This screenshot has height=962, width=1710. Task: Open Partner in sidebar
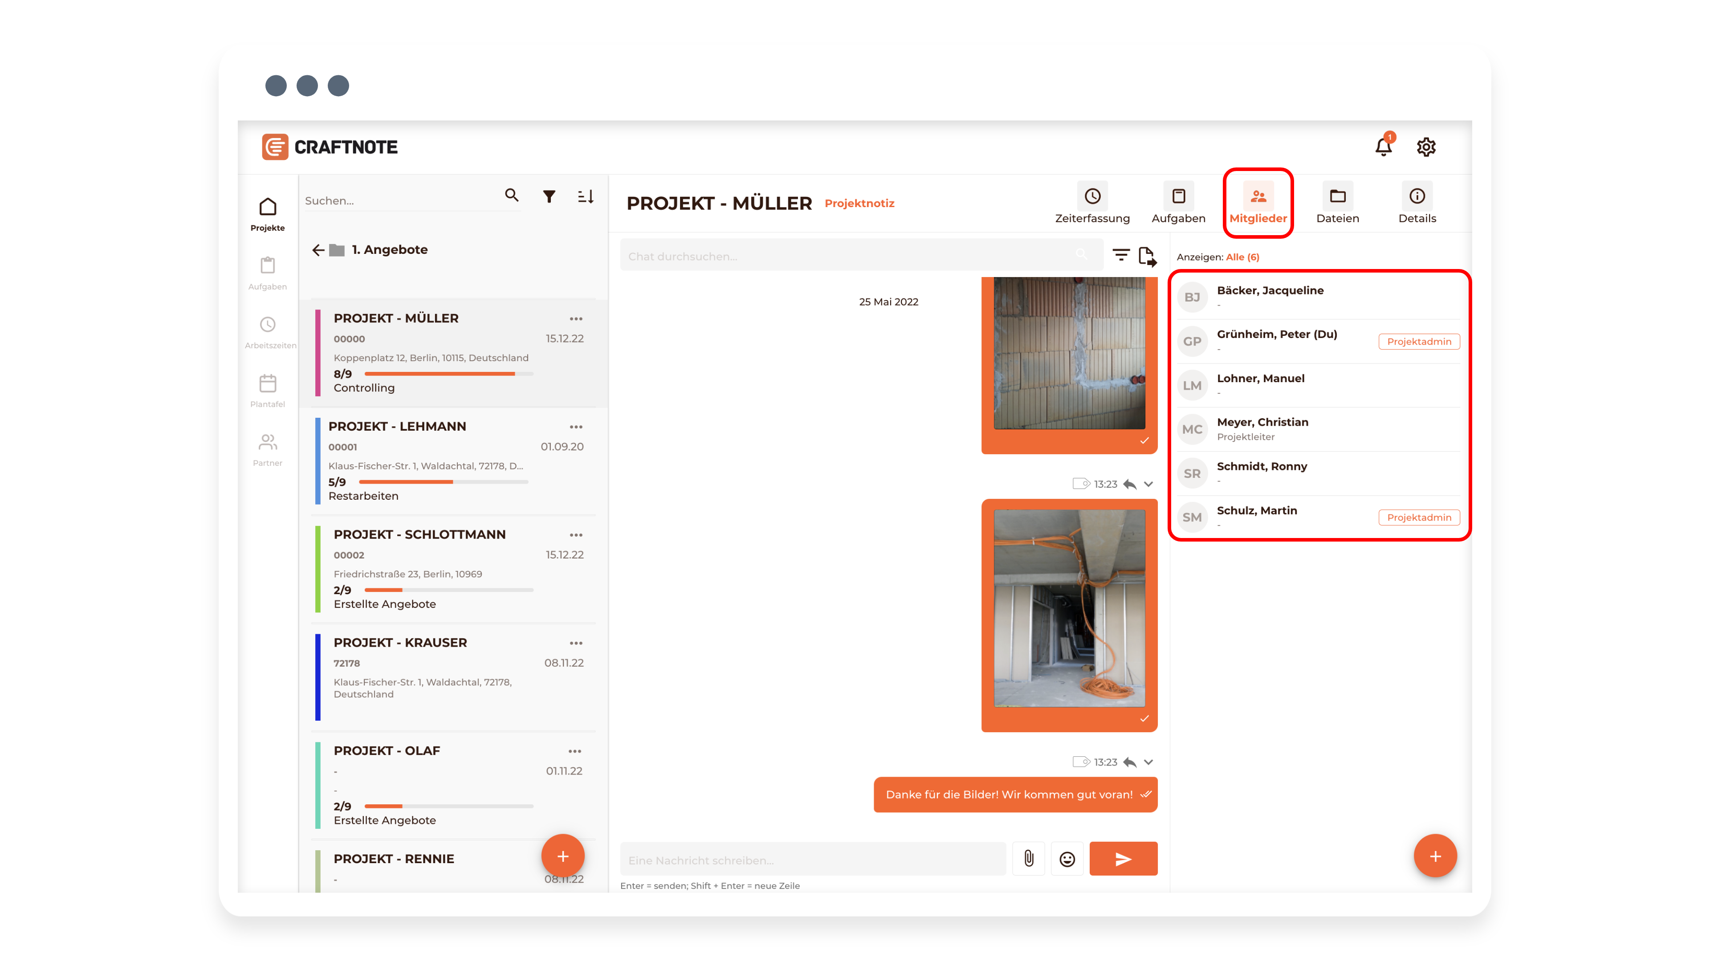pos(268,449)
